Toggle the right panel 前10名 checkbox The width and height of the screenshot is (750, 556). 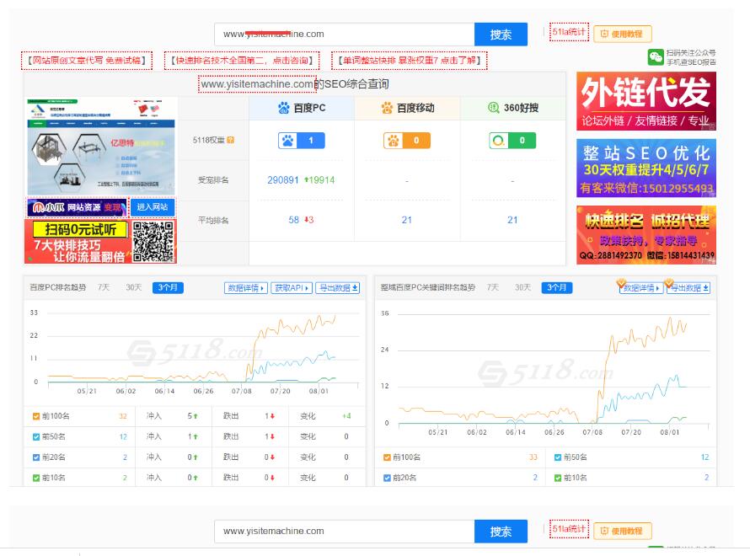click(558, 478)
